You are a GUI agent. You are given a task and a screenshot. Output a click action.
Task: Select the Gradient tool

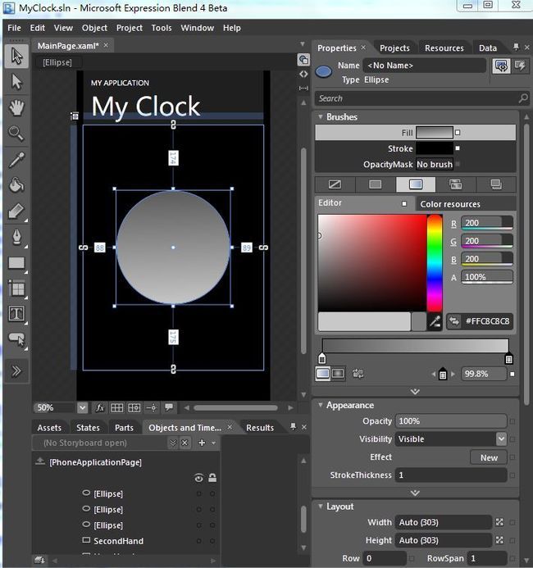[16, 211]
